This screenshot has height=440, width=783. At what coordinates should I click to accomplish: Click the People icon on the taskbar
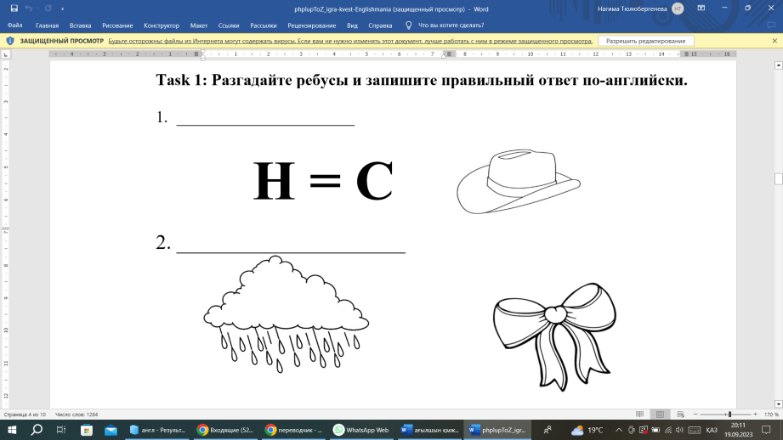pos(548,430)
